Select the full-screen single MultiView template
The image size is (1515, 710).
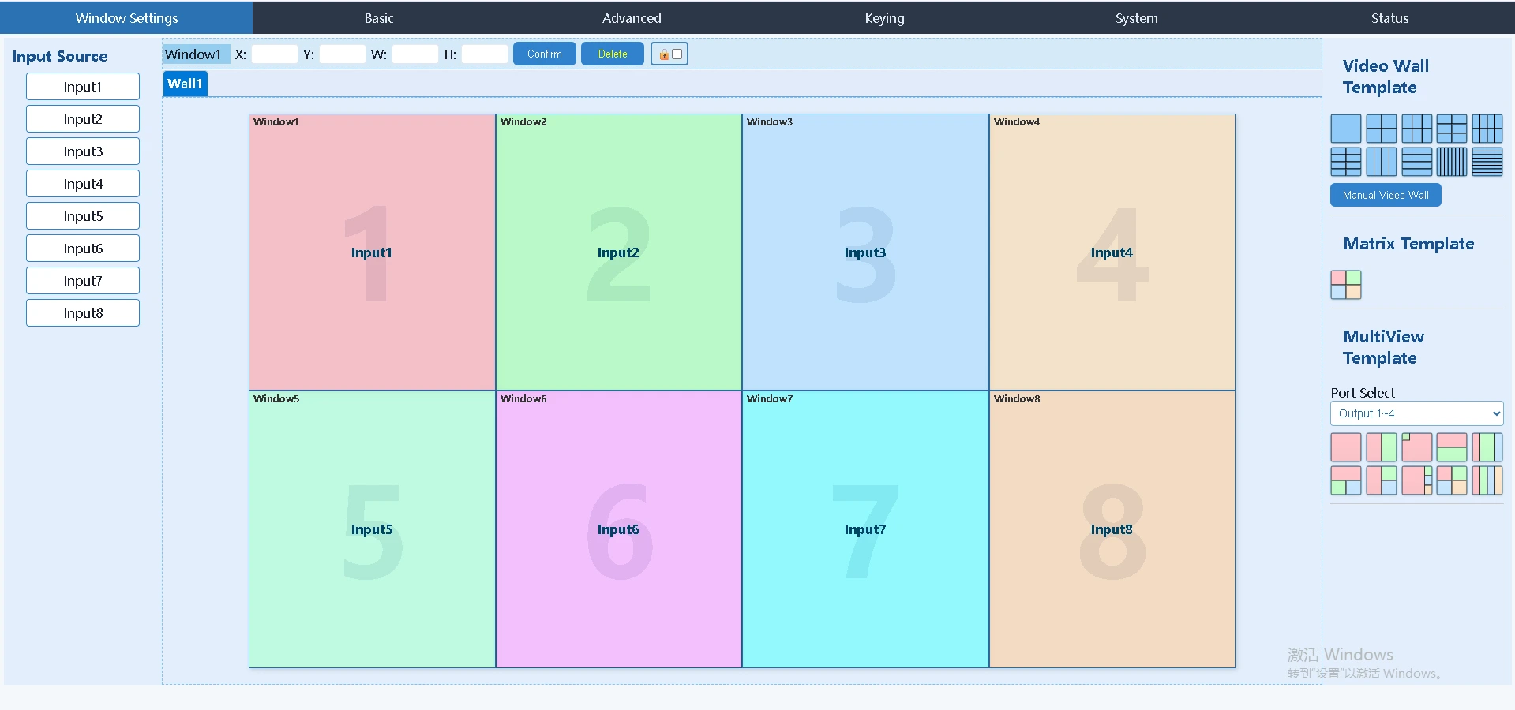[1346, 447]
